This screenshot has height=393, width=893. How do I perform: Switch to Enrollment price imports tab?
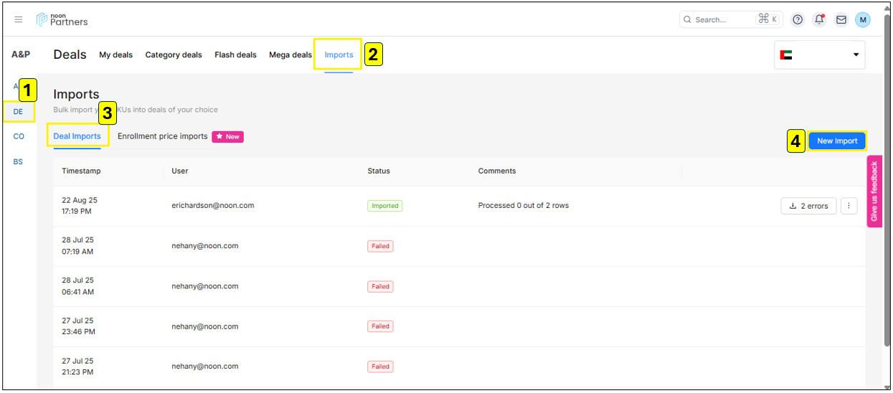pyautogui.click(x=162, y=136)
